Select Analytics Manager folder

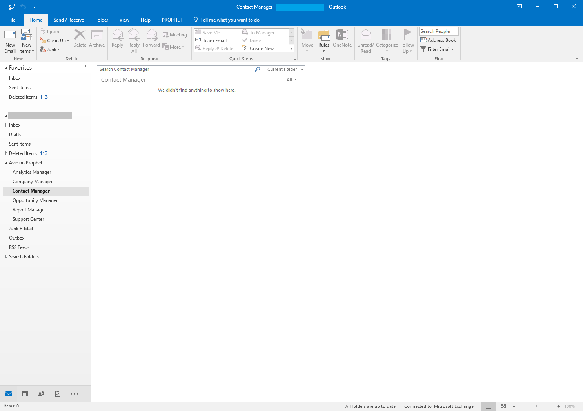pos(32,172)
